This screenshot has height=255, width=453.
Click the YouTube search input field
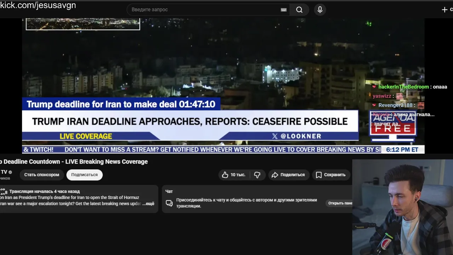point(208,10)
